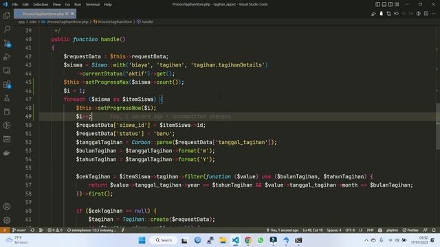Click the Split Editor Right icon
The height and width of the screenshot is (247, 440).
(426, 14)
